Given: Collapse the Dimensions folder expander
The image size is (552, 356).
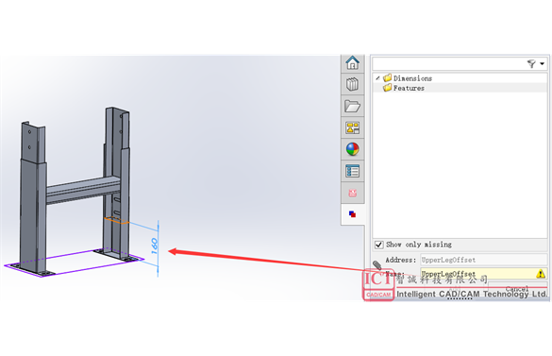Looking at the screenshot, I should click(x=377, y=77).
